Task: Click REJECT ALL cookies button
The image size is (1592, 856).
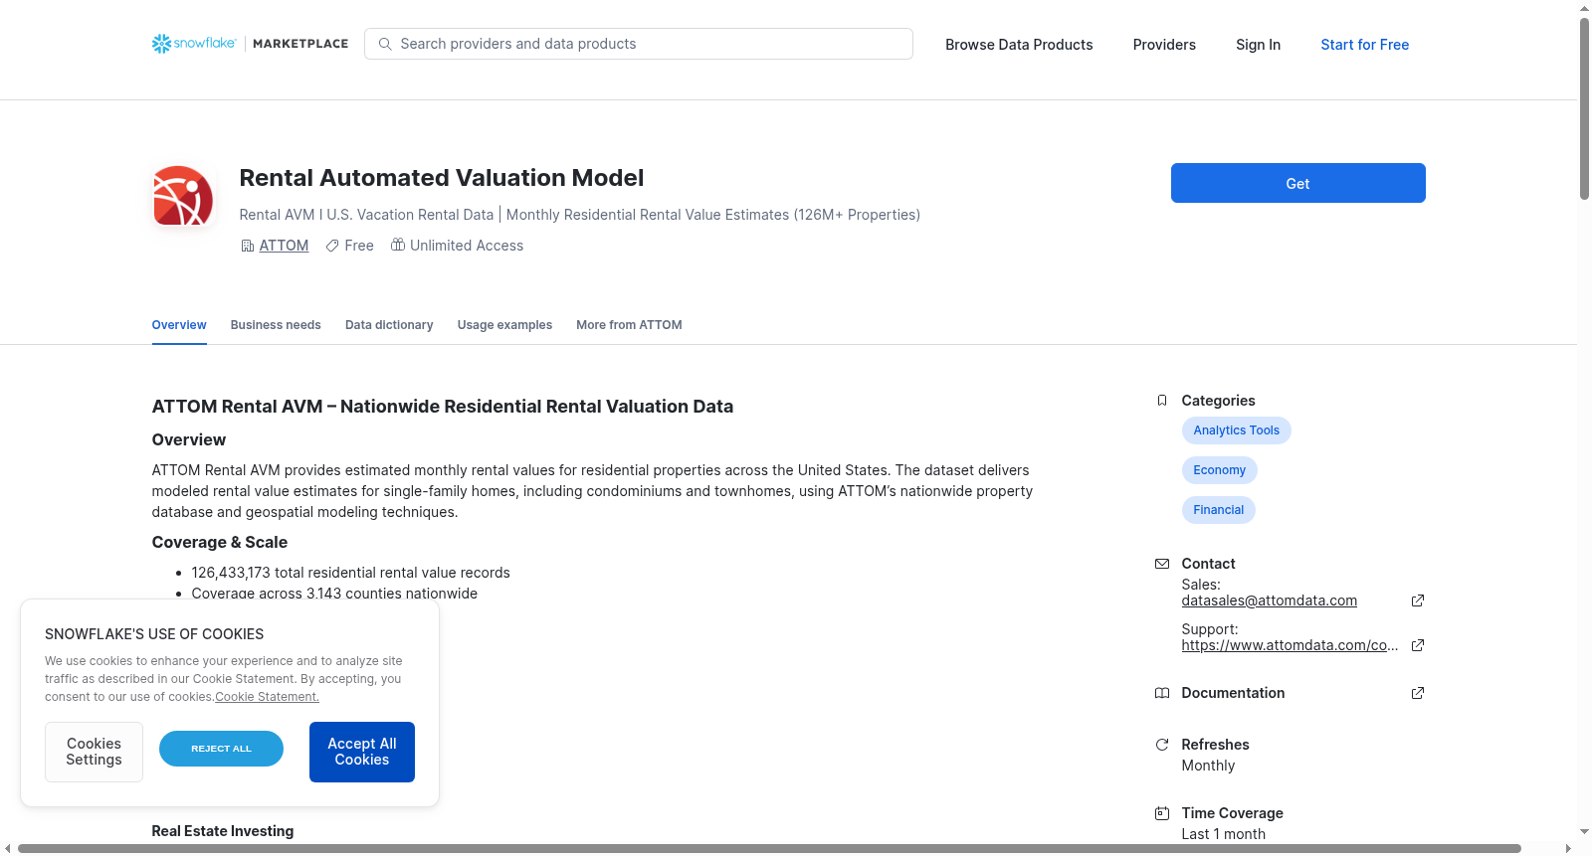Action: click(x=221, y=749)
